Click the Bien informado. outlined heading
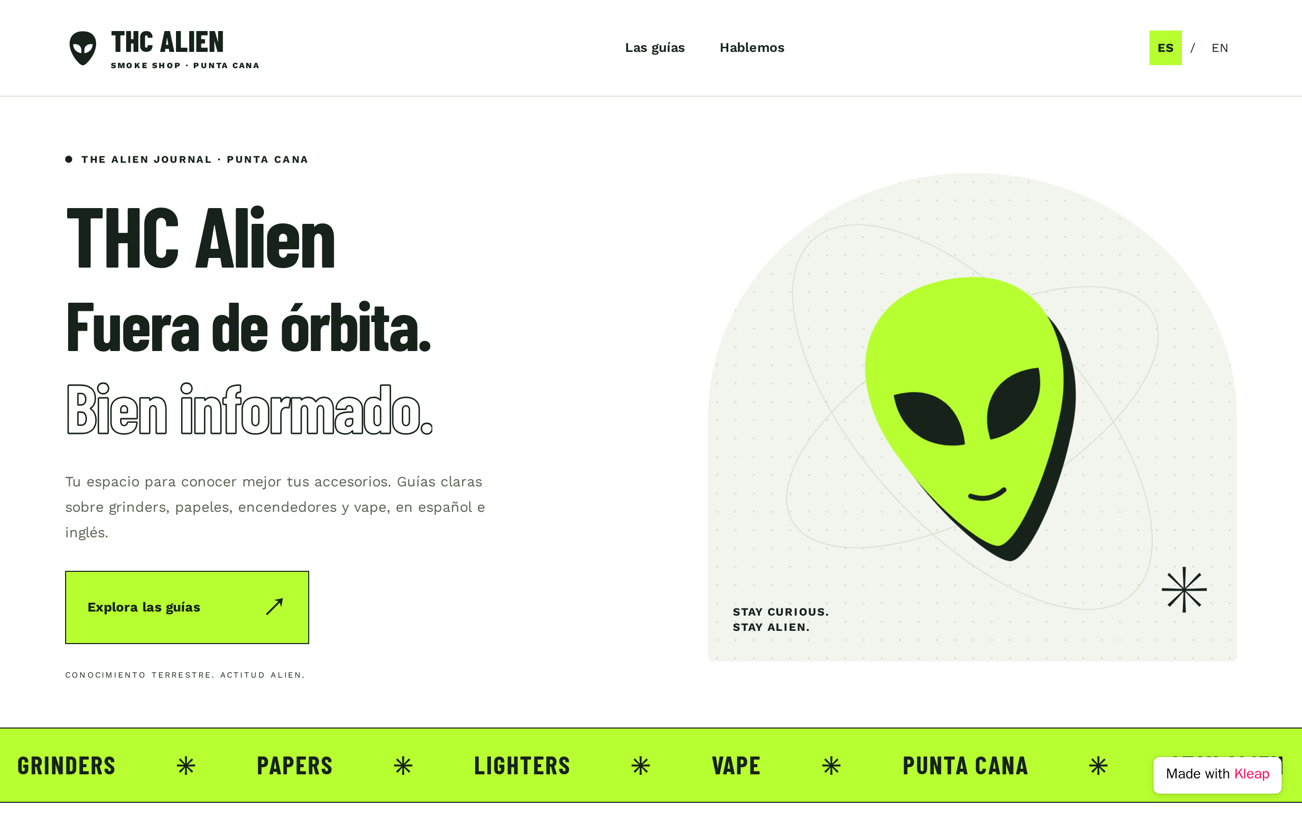The image size is (1302, 814). 249,409
